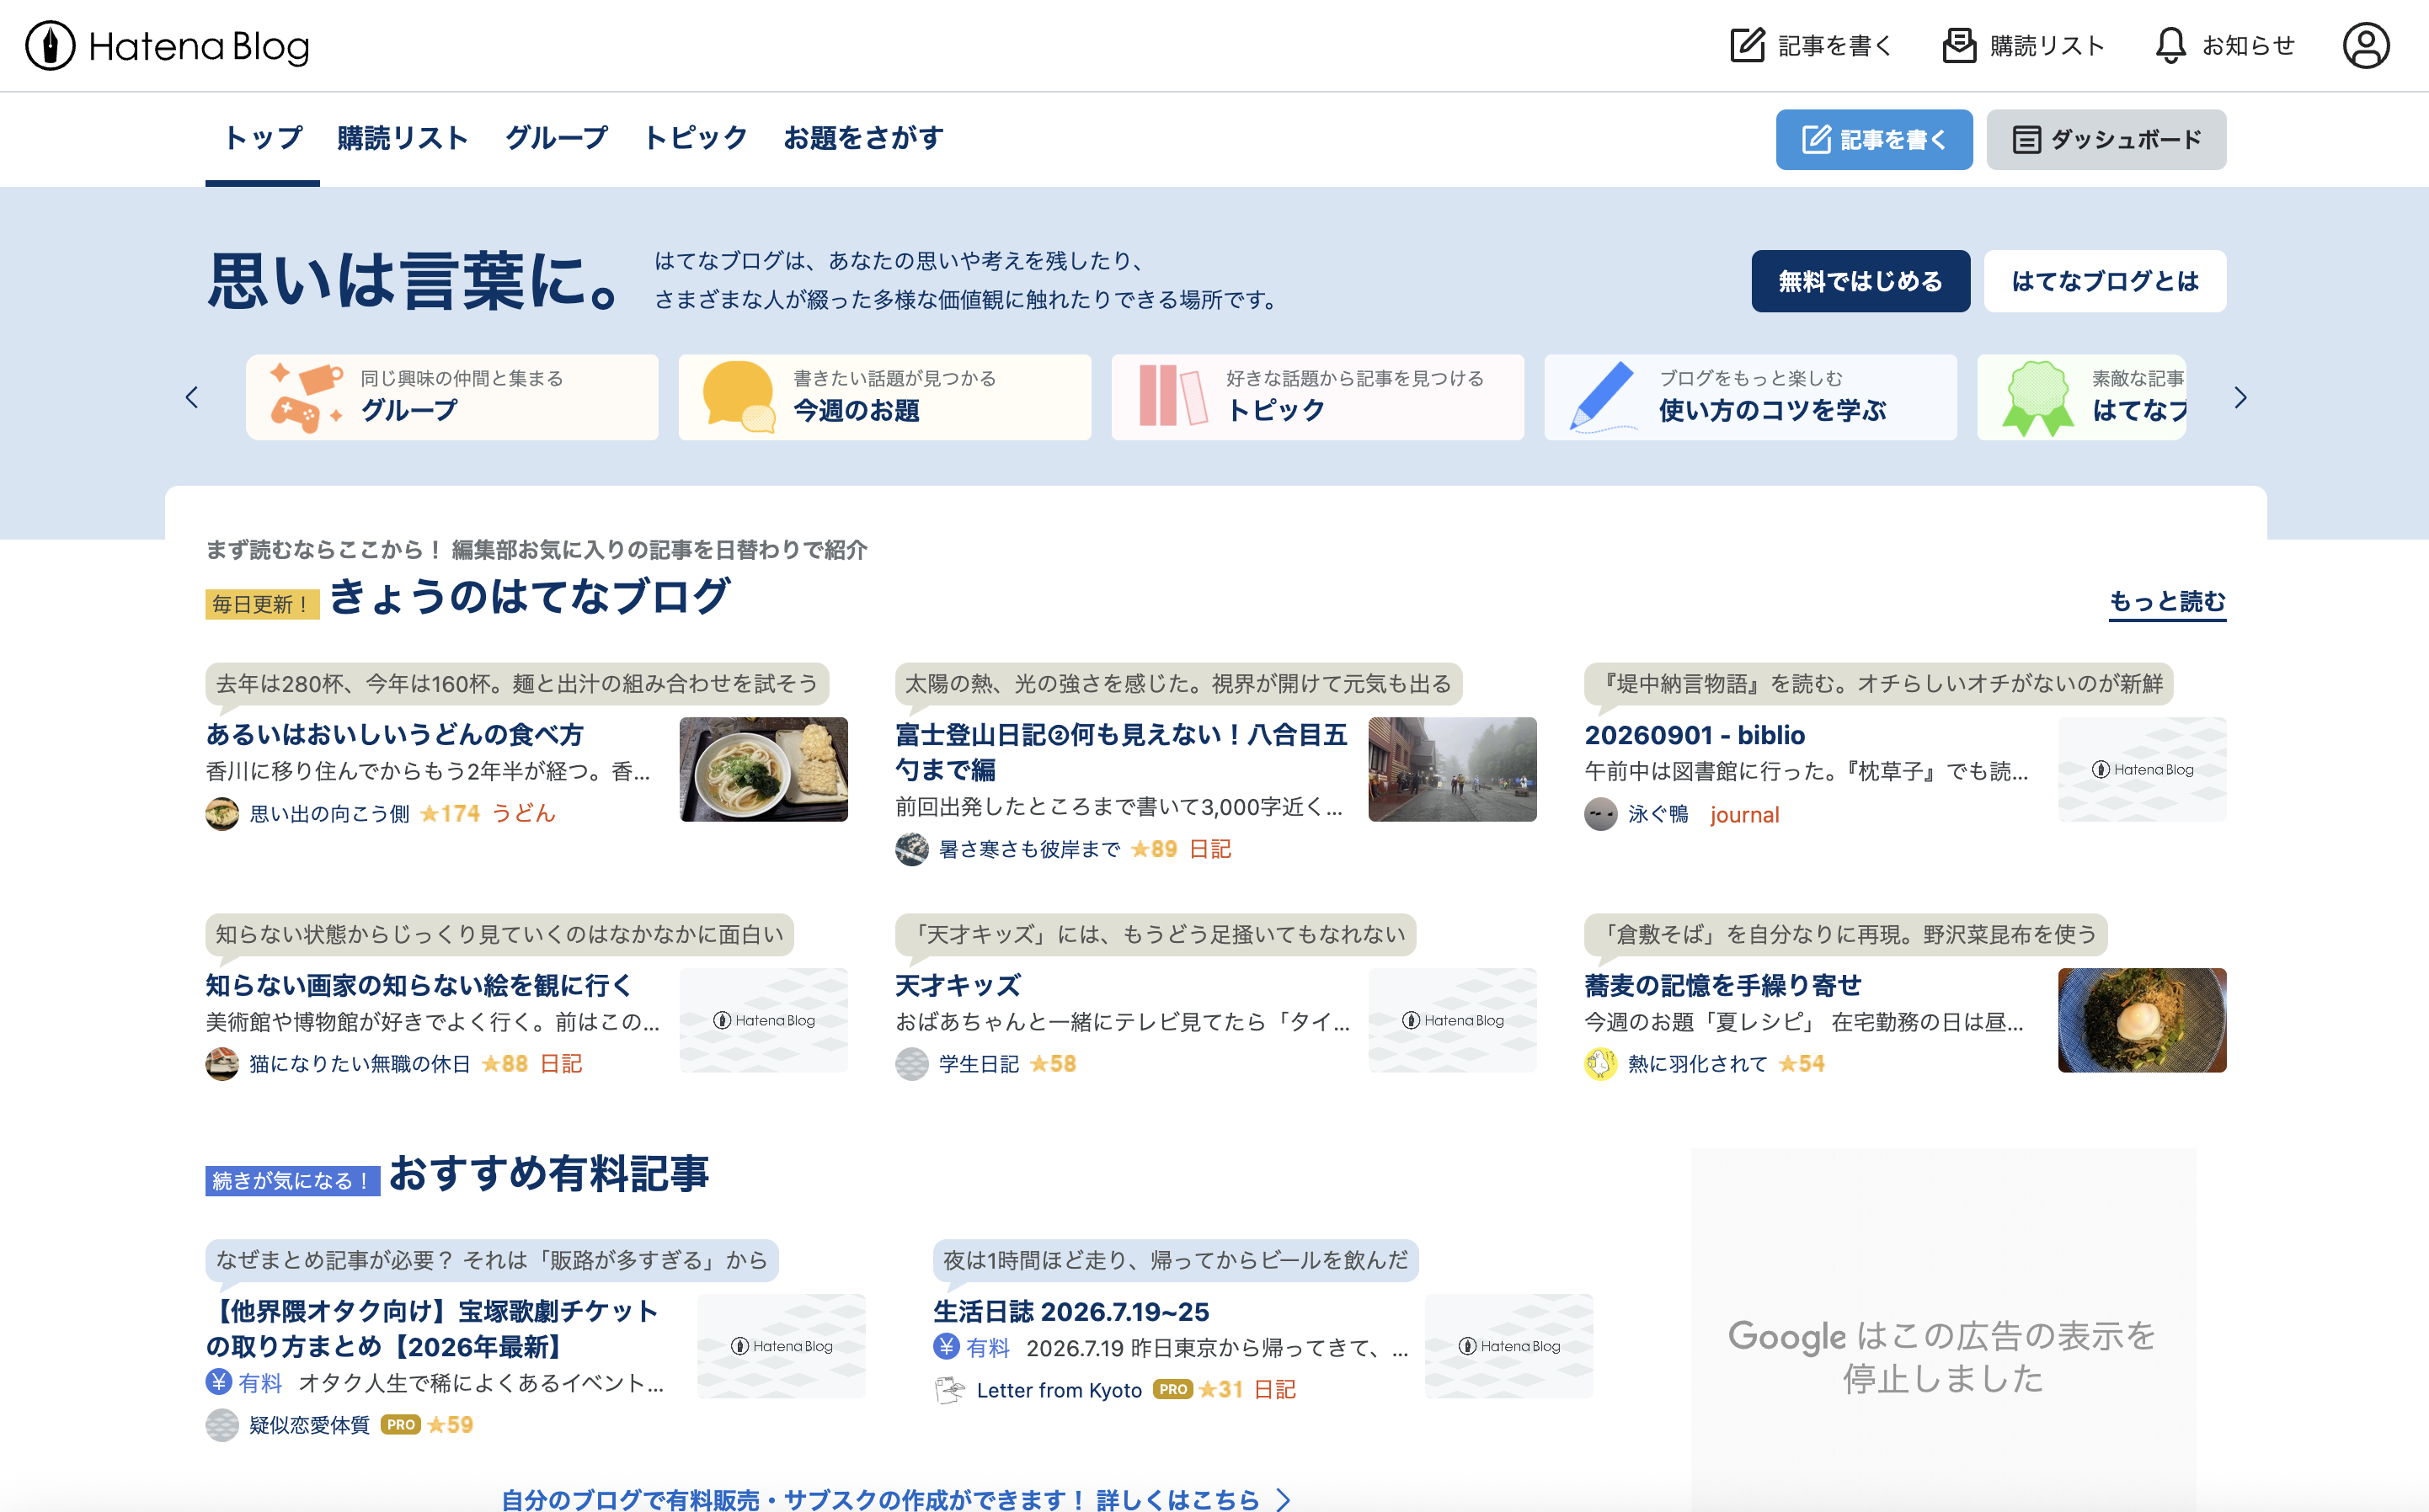Open the 天才キッズ article

pos(958,985)
